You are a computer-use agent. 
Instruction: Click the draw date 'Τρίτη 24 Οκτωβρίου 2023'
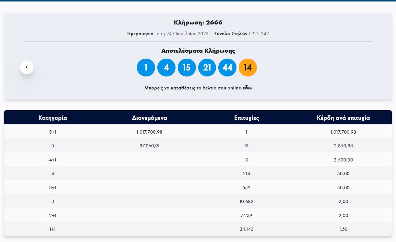tap(181, 34)
